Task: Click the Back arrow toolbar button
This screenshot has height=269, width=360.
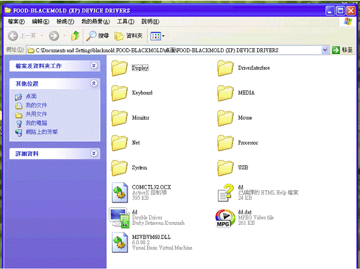Action: 13,36
